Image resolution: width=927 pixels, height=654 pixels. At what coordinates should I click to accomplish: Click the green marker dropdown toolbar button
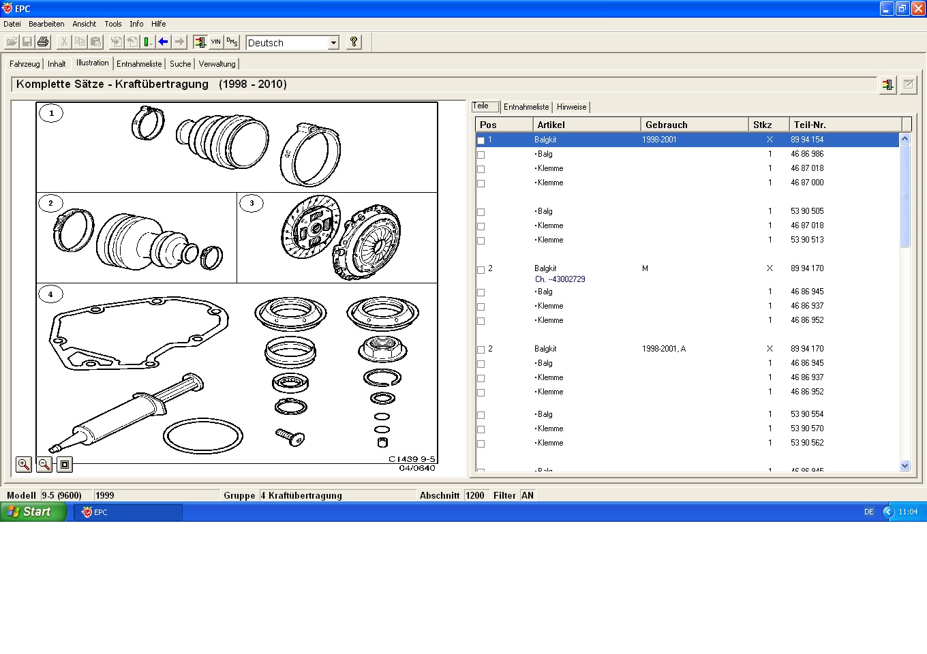click(147, 42)
